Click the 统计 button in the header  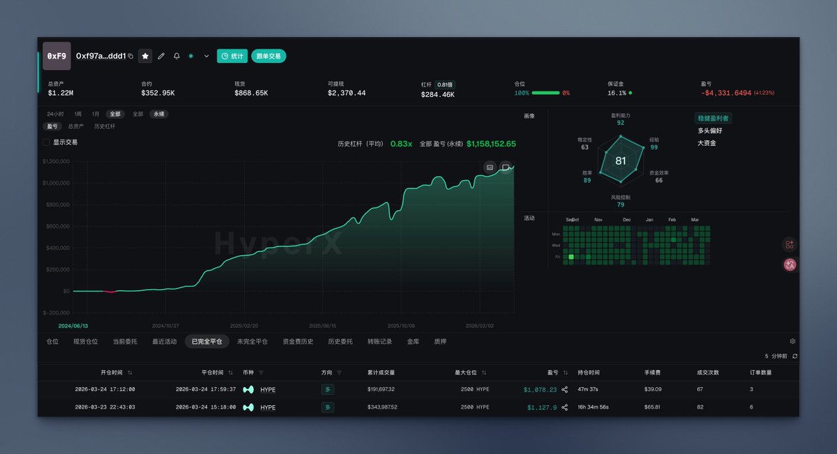click(232, 56)
